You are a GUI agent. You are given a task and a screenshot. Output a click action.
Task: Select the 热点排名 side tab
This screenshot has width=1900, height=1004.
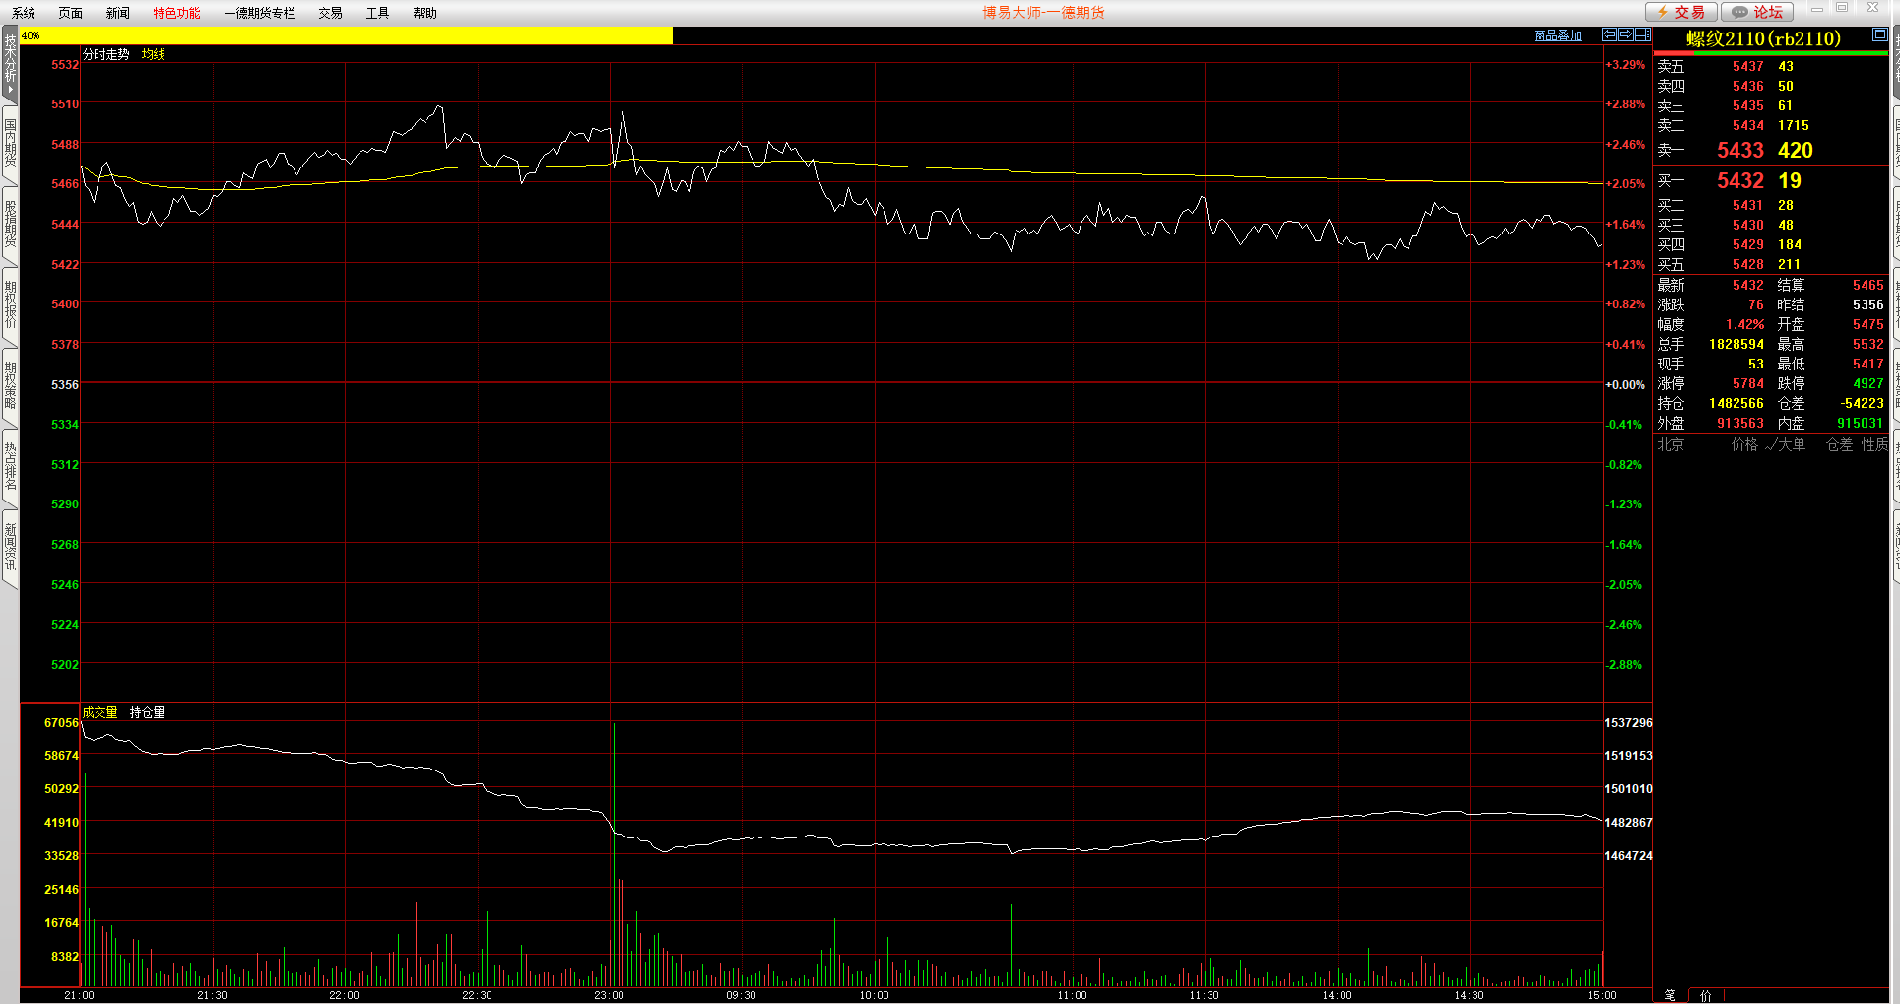click(10, 466)
